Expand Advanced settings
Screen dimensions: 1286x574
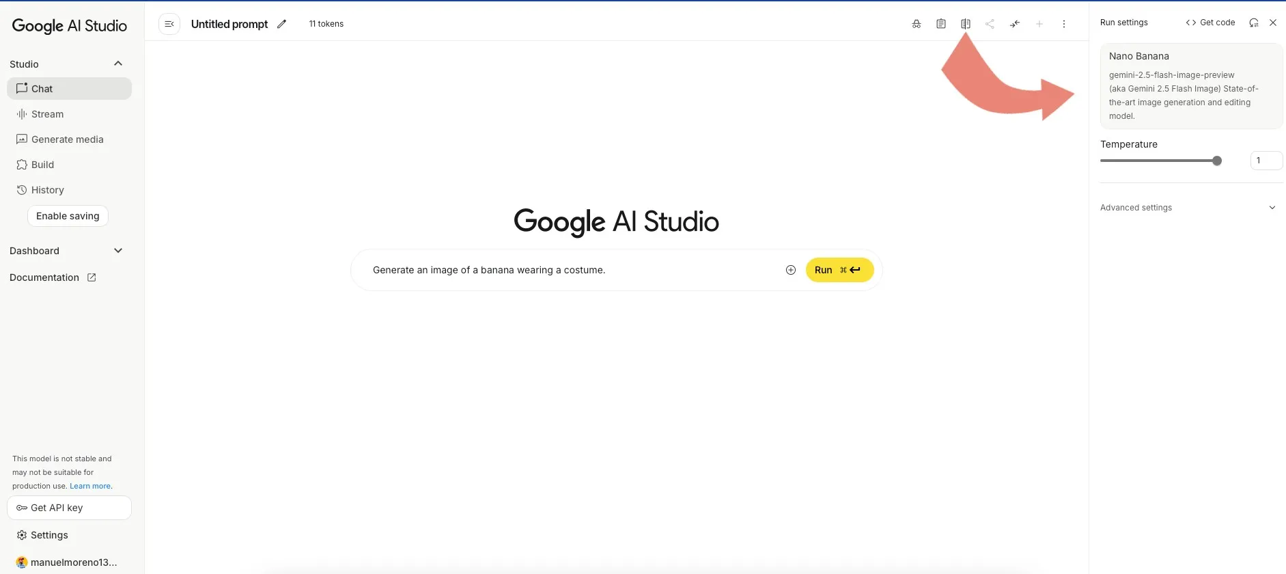coord(1188,208)
